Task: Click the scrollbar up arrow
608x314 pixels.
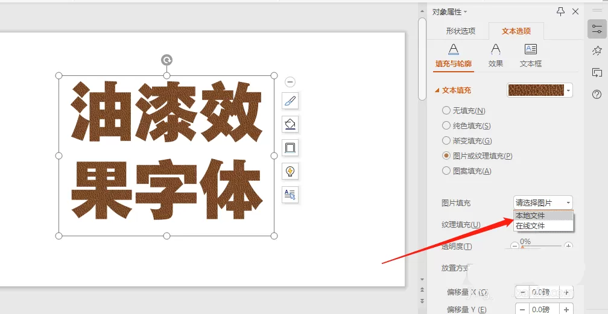Action: click(422, 11)
